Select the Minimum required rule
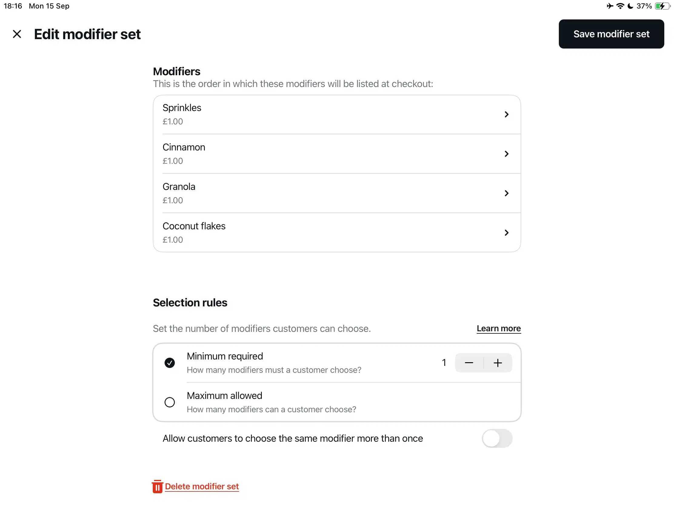 (x=170, y=363)
